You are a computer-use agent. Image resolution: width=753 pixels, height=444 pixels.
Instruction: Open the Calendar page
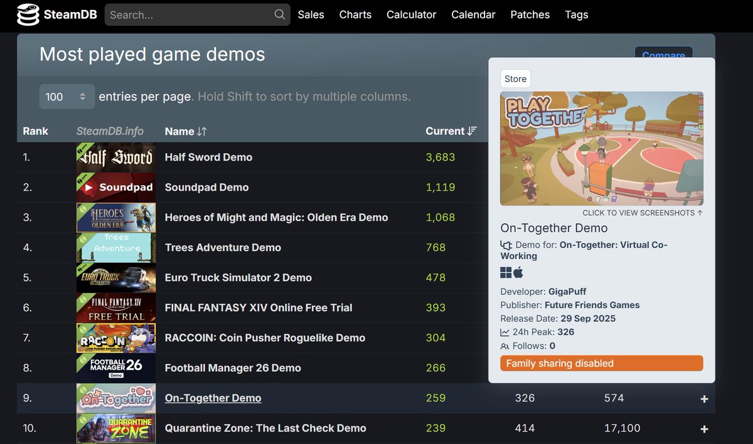[x=473, y=14]
